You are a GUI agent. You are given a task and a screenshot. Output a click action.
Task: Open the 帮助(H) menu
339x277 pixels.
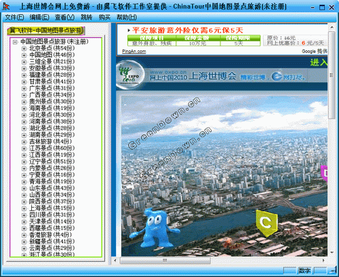pyautogui.click(x=127, y=17)
